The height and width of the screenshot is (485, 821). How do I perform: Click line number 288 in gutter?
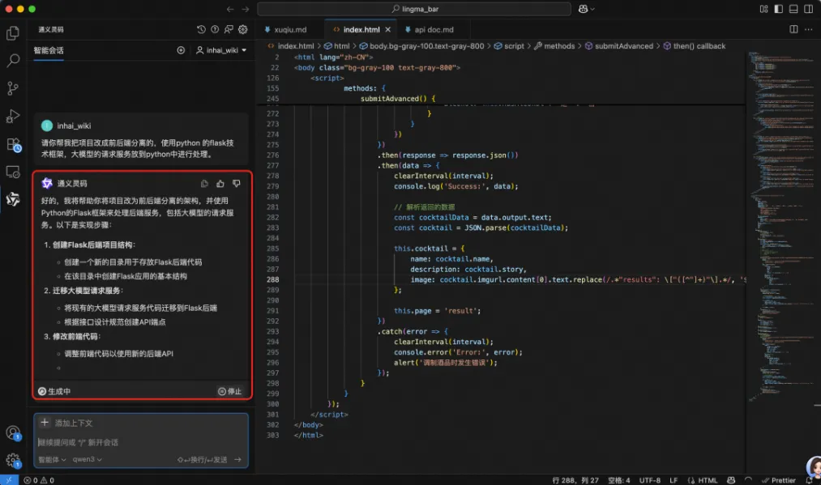click(273, 279)
